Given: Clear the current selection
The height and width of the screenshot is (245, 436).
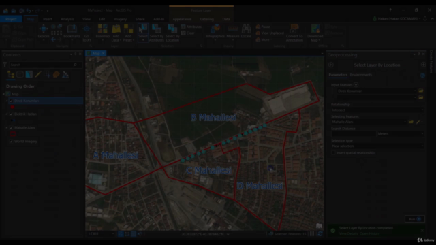Looking at the screenshot, I should (188, 33).
